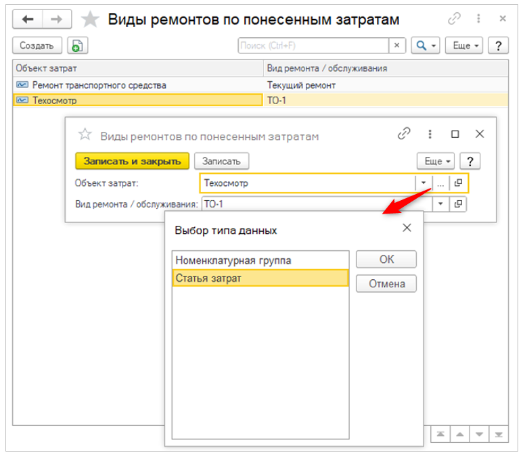Open Еще menu in edit dialog
Viewport: 525px width, 457px height.
(x=437, y=161)
